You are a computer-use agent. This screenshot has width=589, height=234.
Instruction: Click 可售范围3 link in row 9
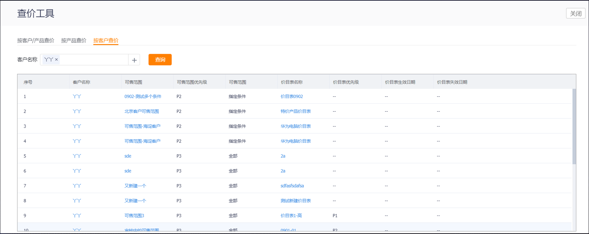tap(134, 216)
